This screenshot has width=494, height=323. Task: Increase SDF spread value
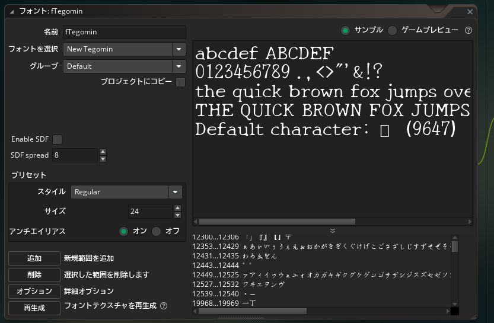103,152
